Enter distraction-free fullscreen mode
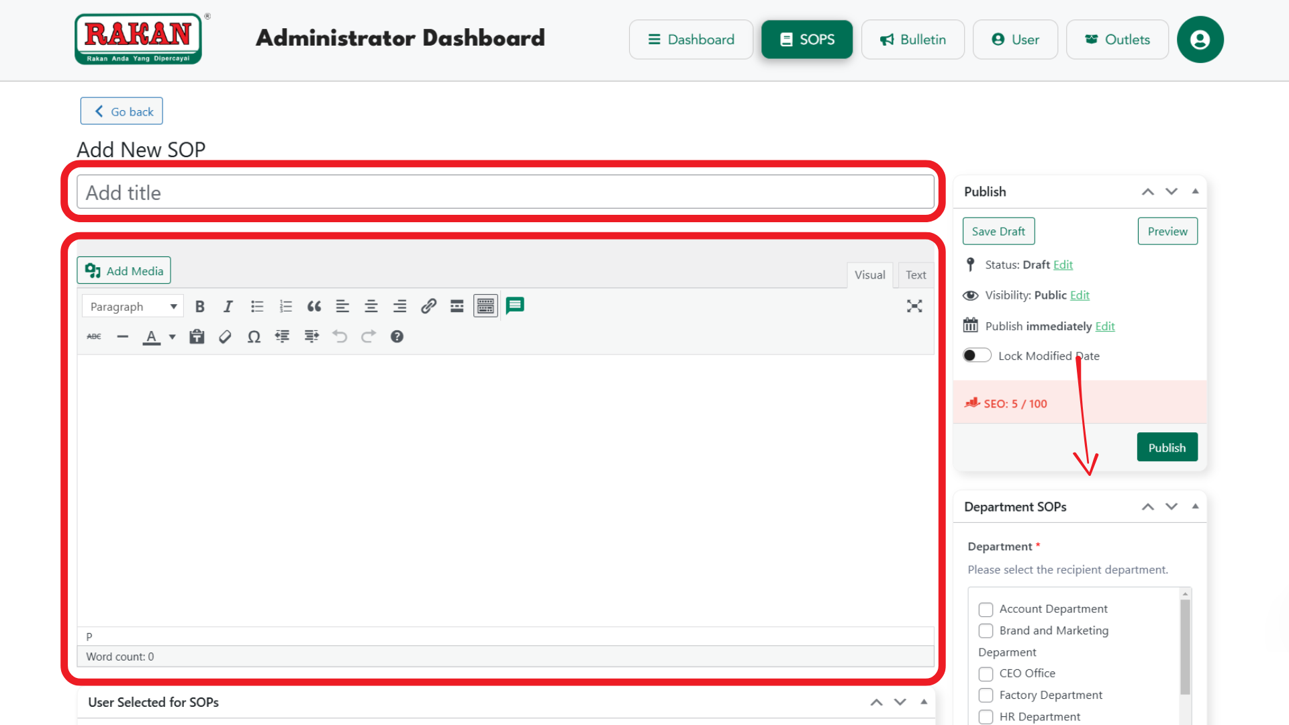Image resolution: width=1289 pixels, height=725 pixels. (x=914, y=306)
